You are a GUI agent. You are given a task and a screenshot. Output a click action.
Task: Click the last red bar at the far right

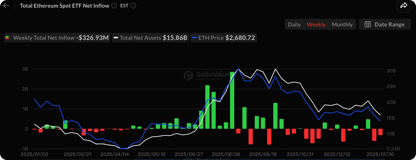[380, 132]
